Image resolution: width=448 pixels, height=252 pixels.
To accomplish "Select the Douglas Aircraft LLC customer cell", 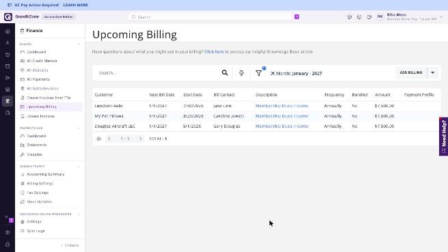I will coord(115,126).
